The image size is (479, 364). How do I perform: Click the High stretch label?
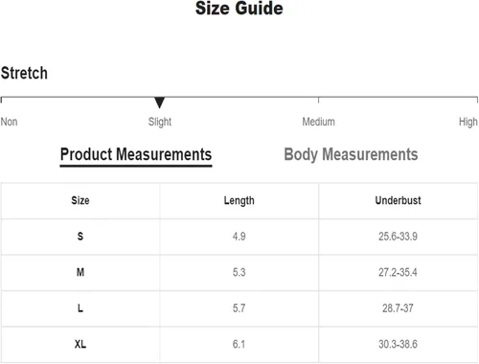(468, 122)
